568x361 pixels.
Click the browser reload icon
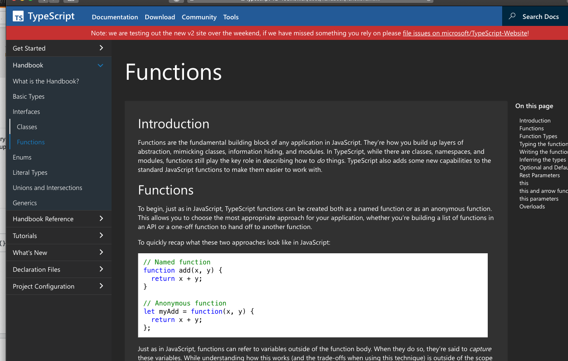[x=176, y=1]
